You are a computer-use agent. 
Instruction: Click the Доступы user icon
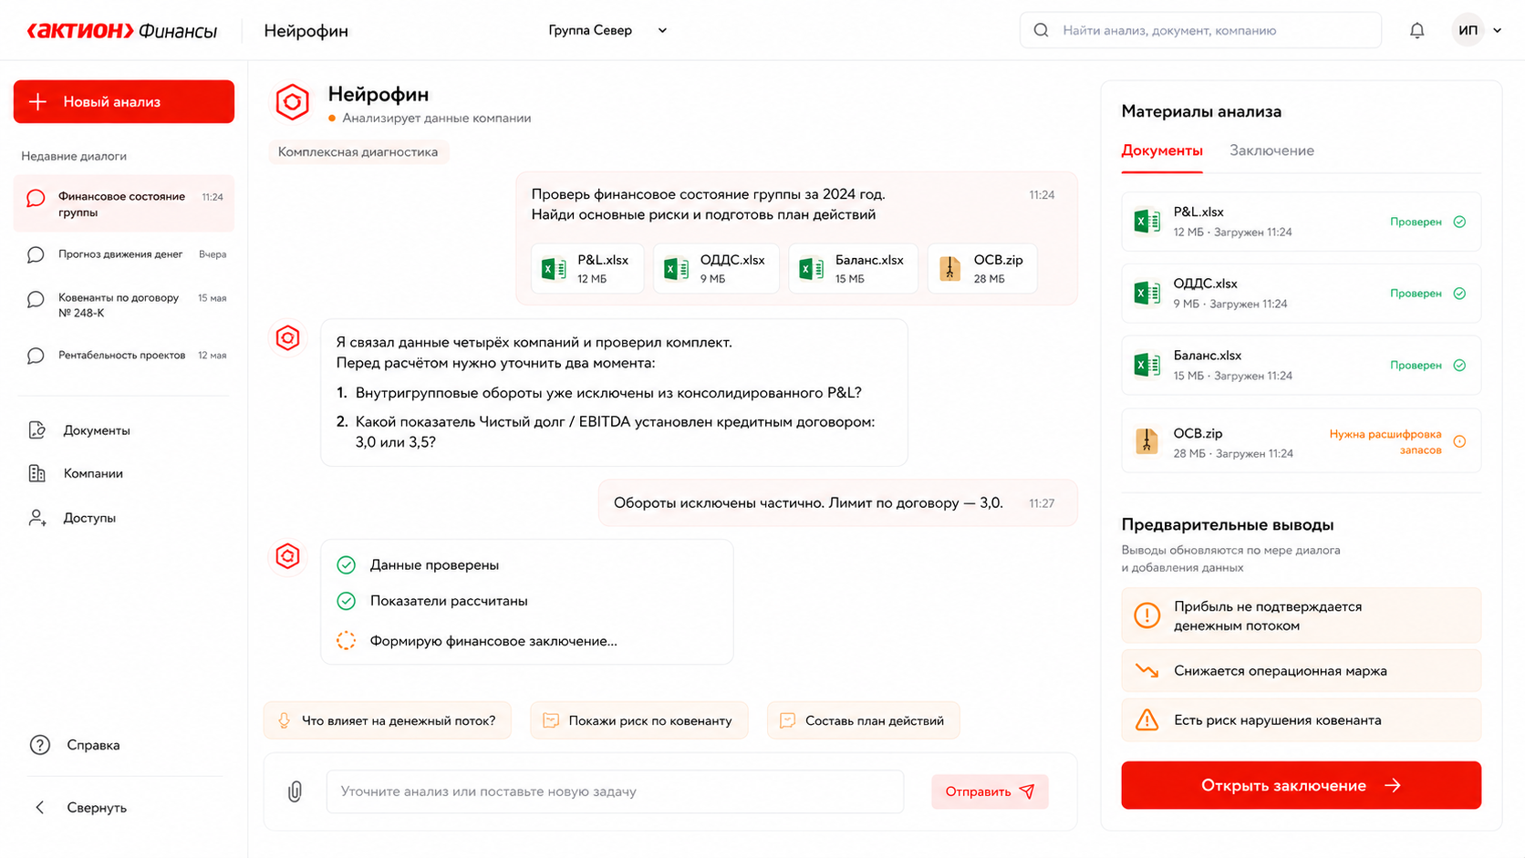pos(36,518)
